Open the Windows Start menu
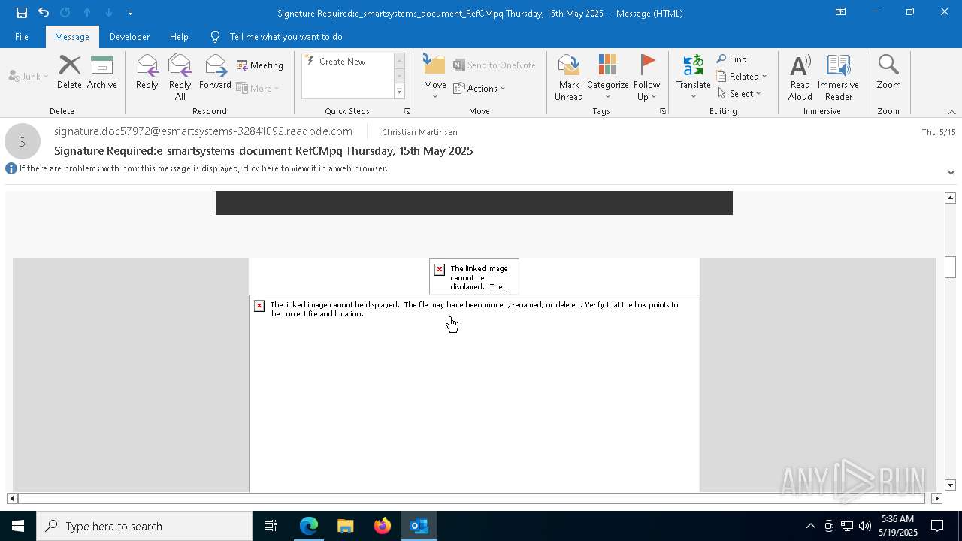 pyautogui.click(x=18, y=526)
